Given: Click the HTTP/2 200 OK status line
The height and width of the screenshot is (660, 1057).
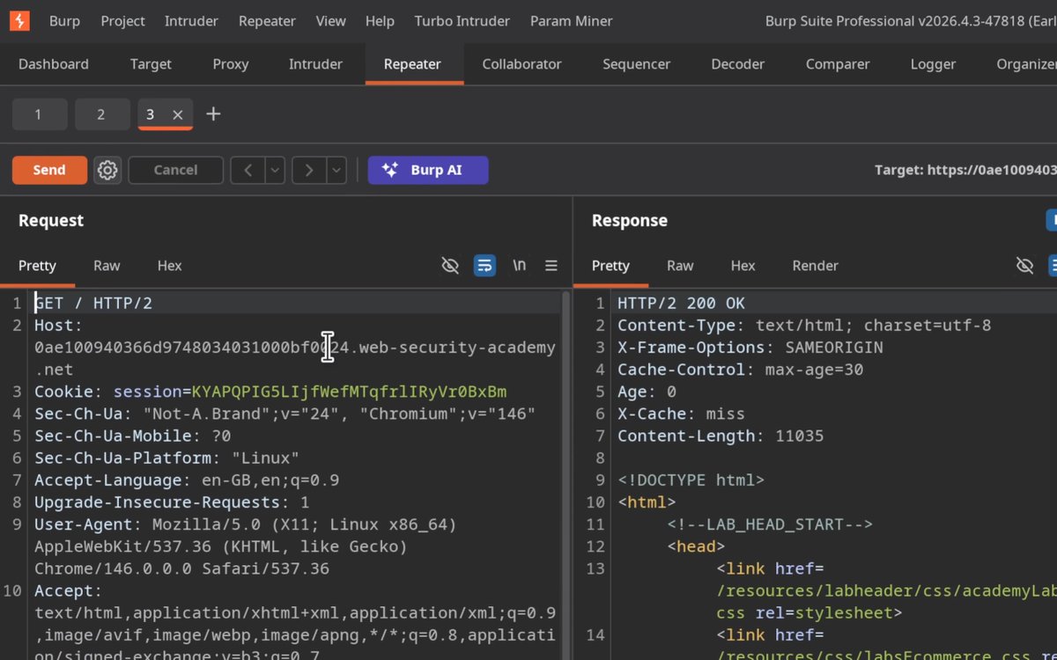Looking at the screenshot, I should point(681,304).
